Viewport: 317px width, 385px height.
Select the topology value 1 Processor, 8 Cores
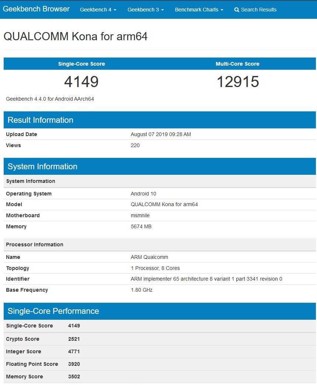tap(155, 268)
